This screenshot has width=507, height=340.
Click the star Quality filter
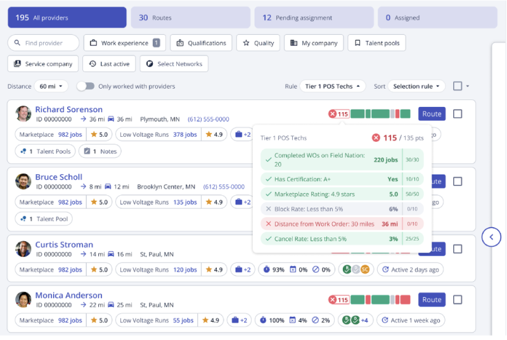(x=259, y=43)
